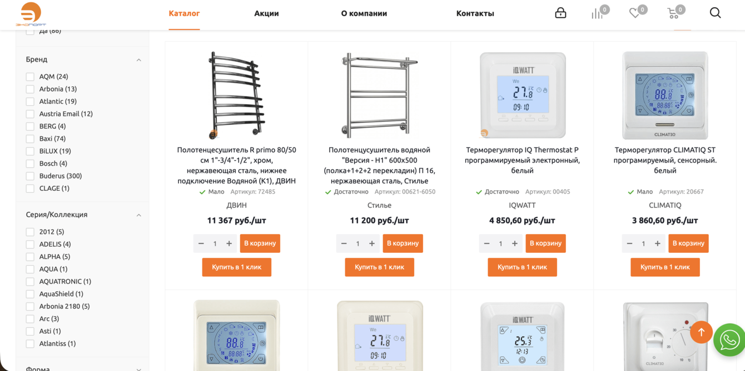Add IQ Thermostat P to cart
Screen dimensions: 745x371
[545, 243]
